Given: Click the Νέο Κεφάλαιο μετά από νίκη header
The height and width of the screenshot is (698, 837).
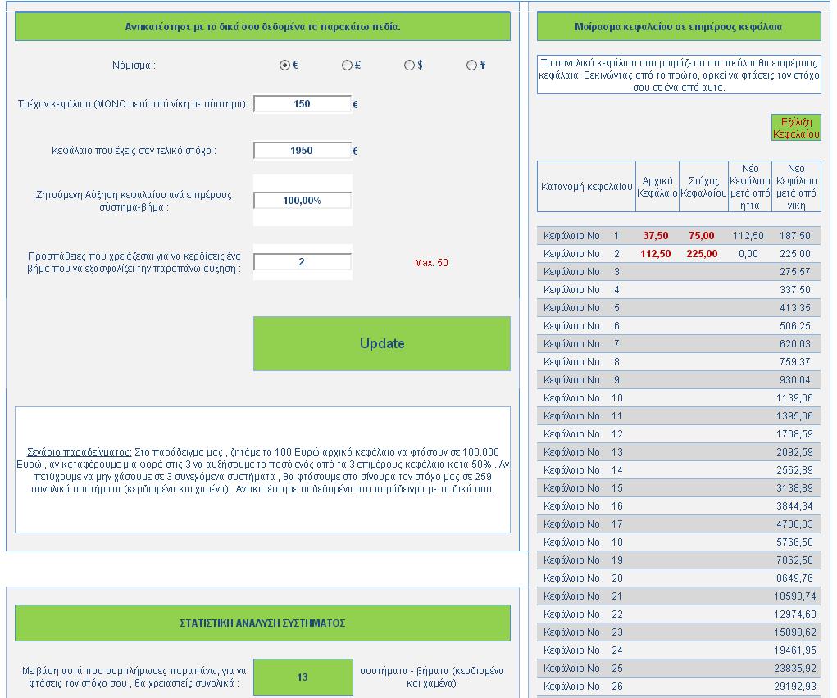Looking at the screenshot, I should (796, 187).
